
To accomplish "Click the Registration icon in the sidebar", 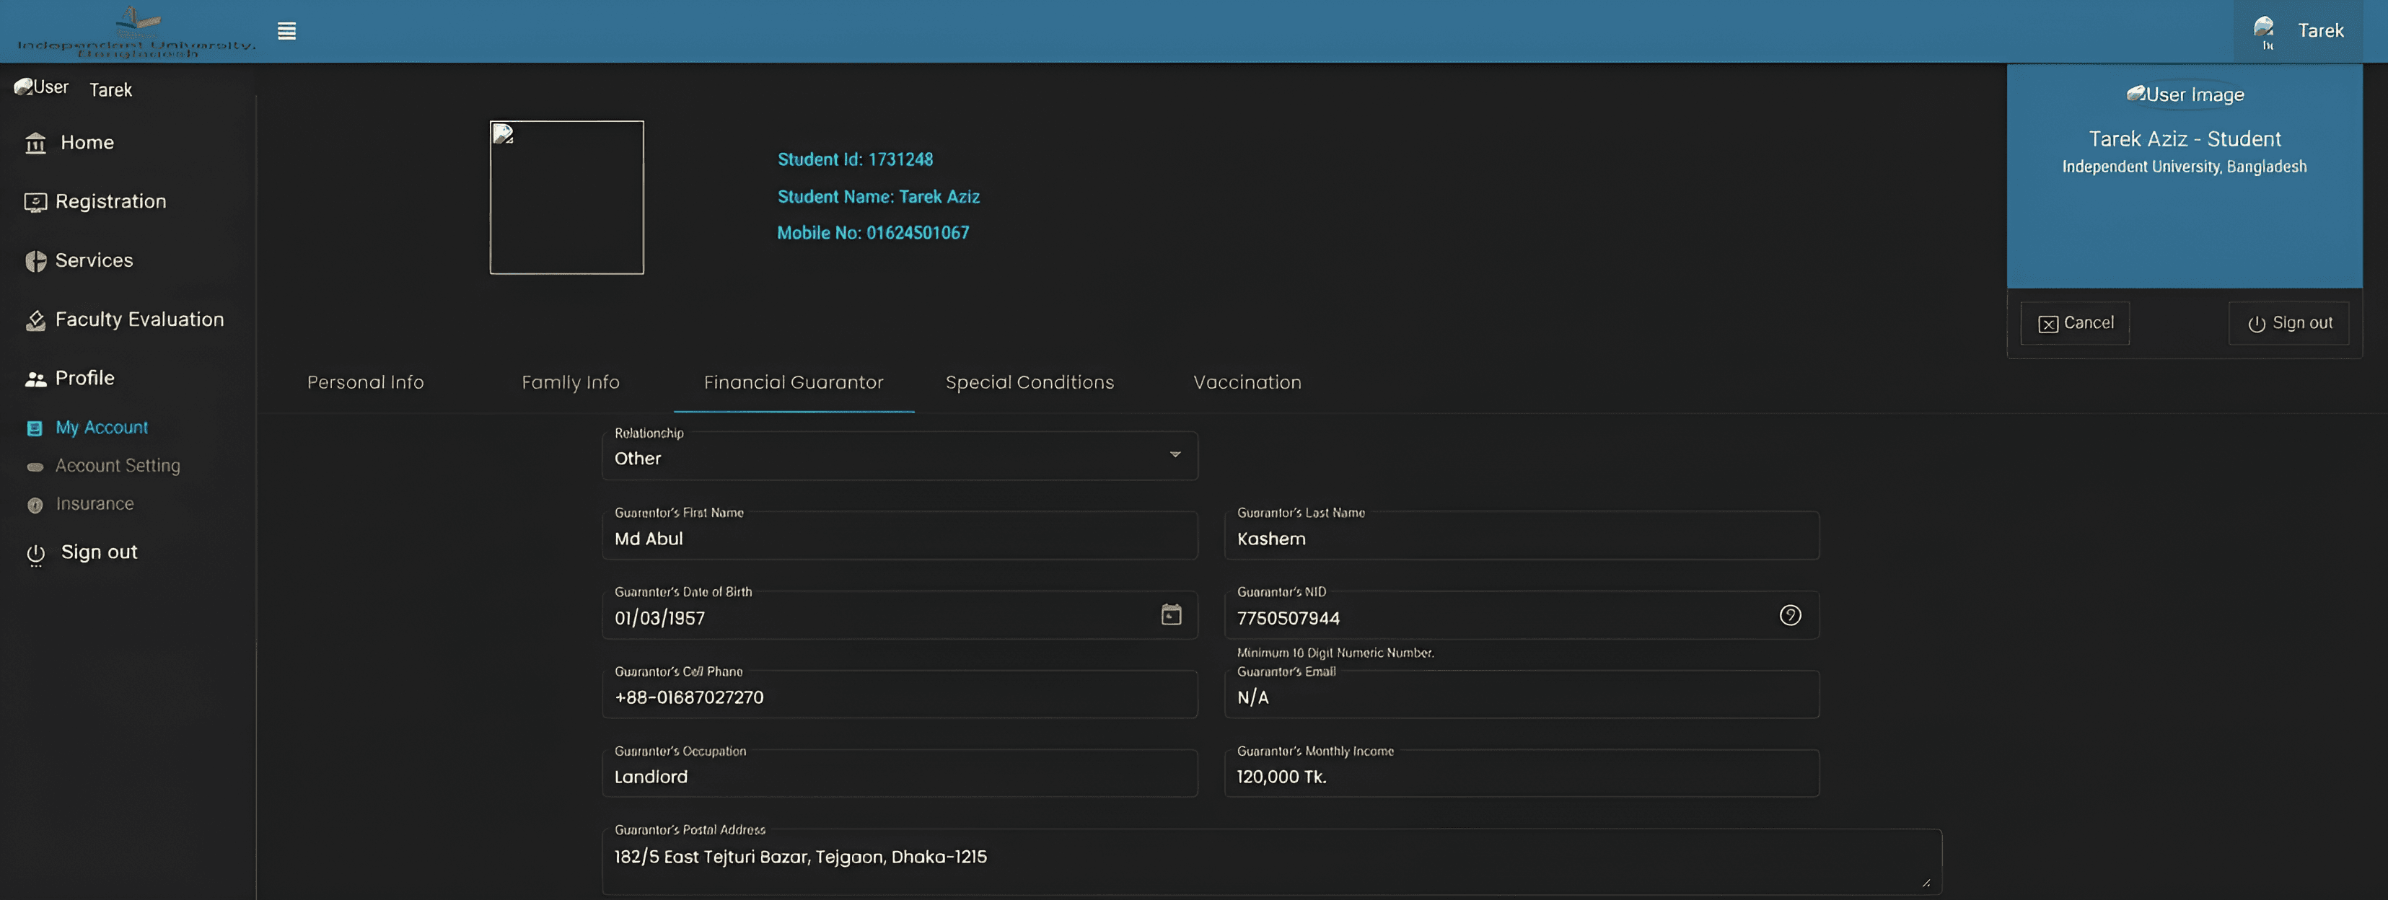I will click(x=35, y=202).
